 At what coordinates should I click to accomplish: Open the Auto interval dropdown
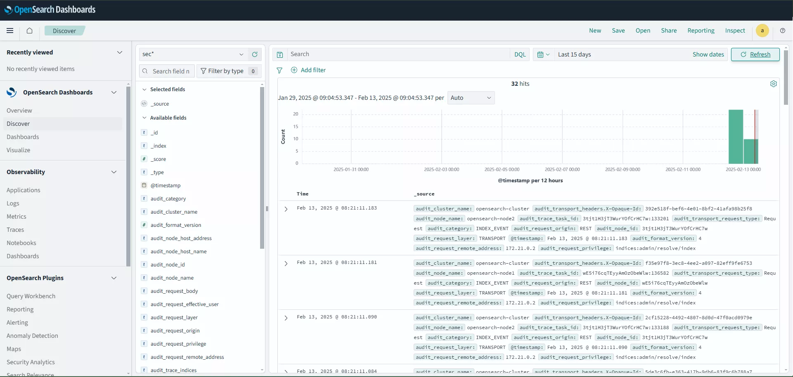tap(471, 98)
